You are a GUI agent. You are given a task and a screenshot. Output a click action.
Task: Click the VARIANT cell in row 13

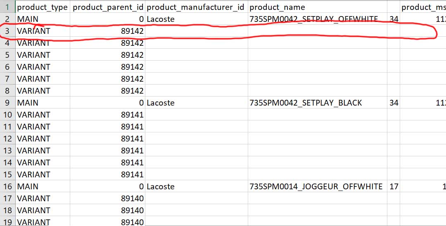point(43,151)
